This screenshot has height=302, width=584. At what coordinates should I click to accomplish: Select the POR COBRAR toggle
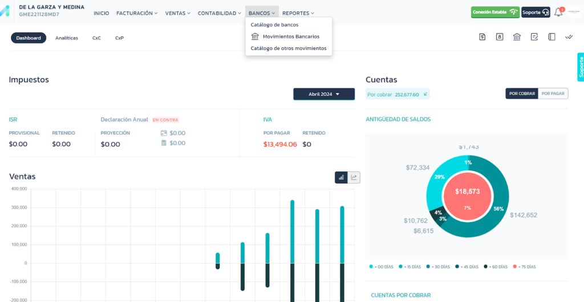pyautogui.click(x=522, y=93)
